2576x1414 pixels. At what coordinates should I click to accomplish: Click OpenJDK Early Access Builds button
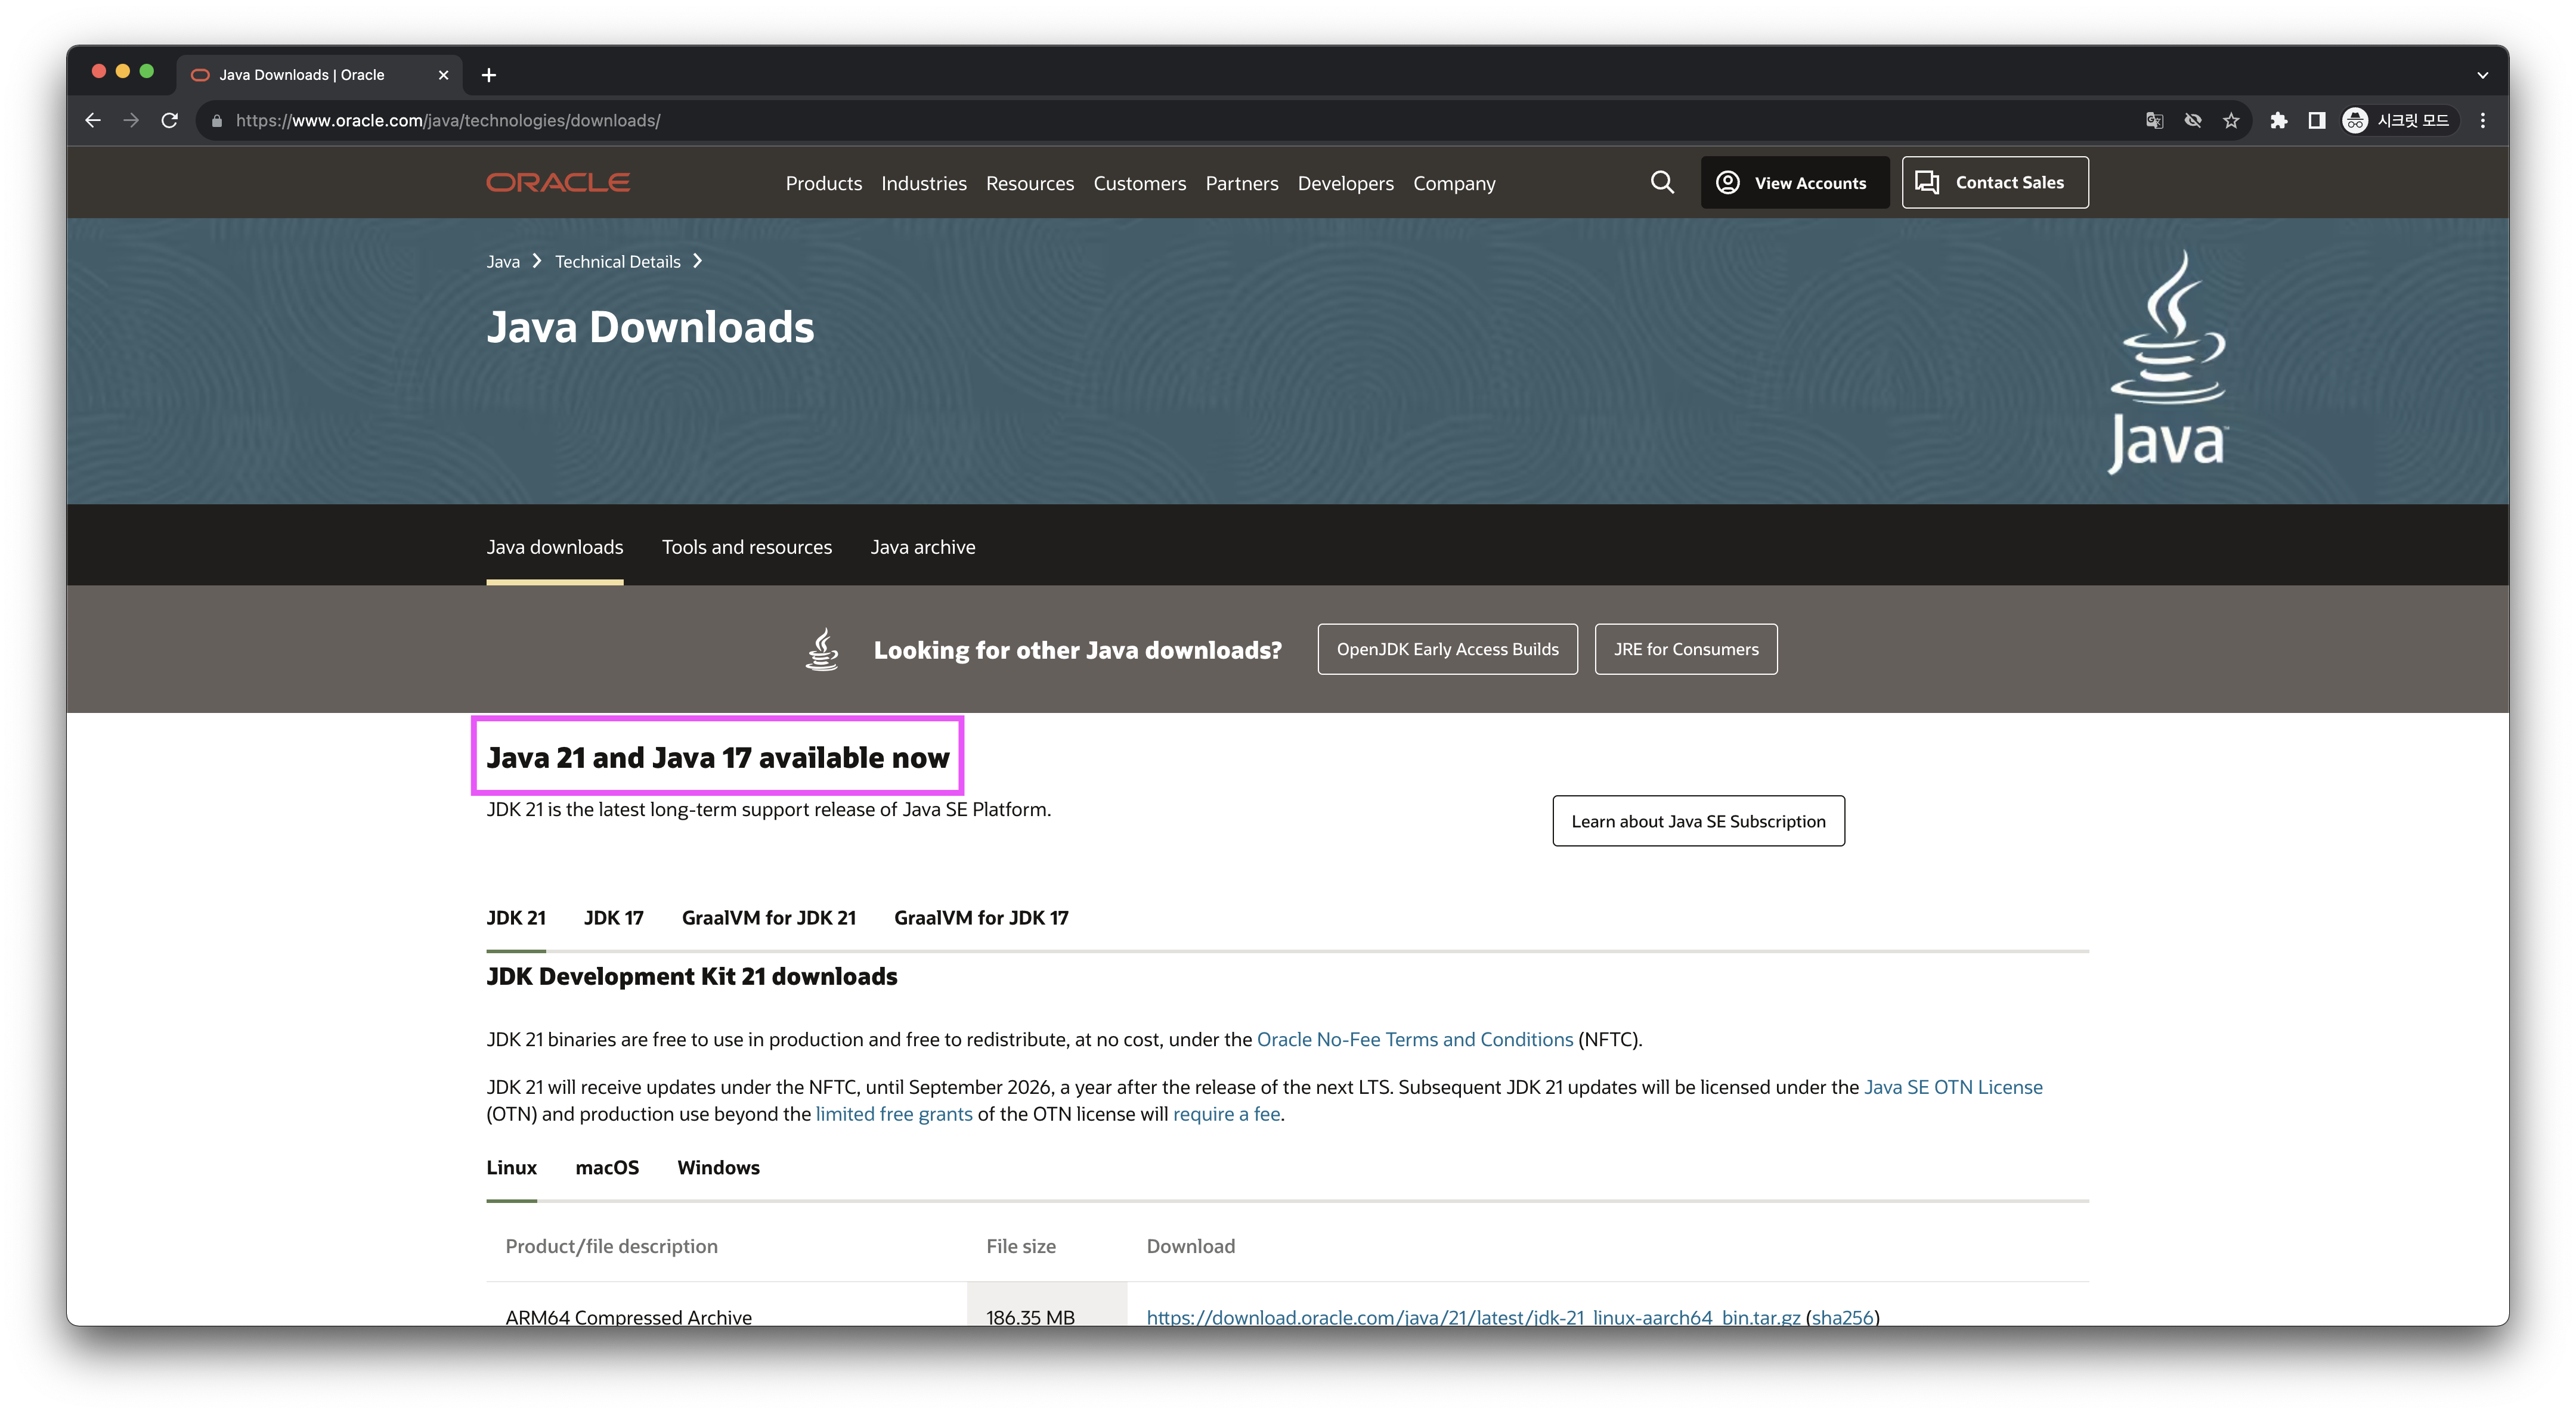(x=1447, y=649)
